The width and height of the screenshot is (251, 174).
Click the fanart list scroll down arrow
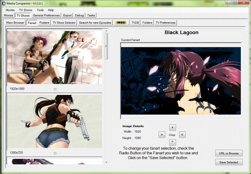pyautogui.click(x=106, y=162)
